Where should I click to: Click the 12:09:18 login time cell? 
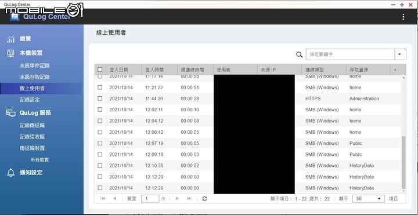pos(154,154)
